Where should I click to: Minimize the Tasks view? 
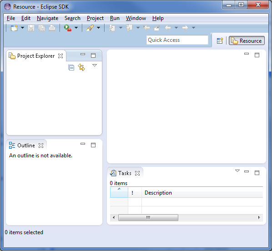pos(247,171)
